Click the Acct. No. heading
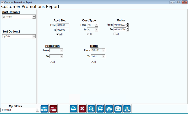Image resolution: width=188 pixels, height=114 pixels. (59, 20)
